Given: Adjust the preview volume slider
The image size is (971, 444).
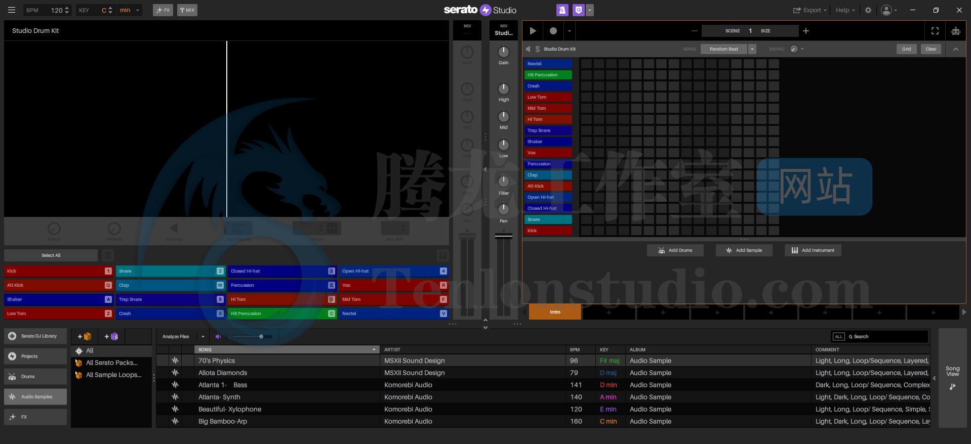Looking at the screenshot, I should [252, 336].
